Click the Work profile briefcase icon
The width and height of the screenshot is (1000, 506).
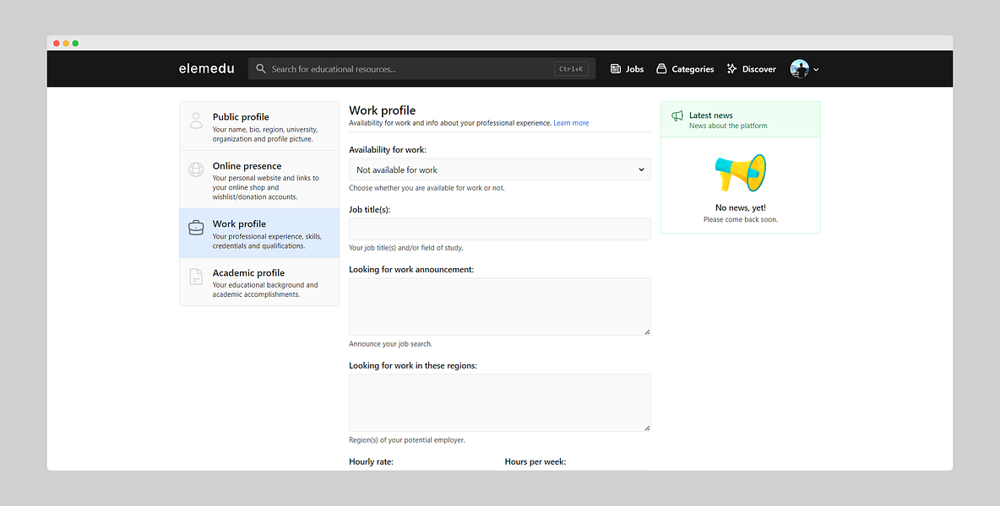(196, 228)
